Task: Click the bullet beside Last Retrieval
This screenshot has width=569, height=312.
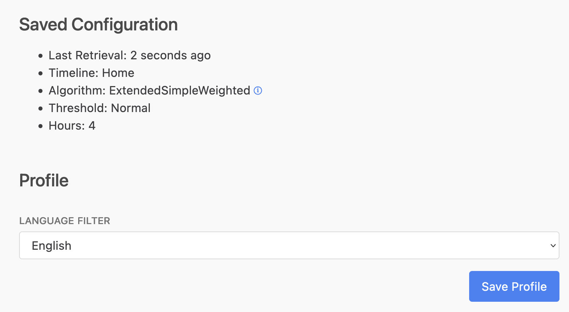Action: 40,56
